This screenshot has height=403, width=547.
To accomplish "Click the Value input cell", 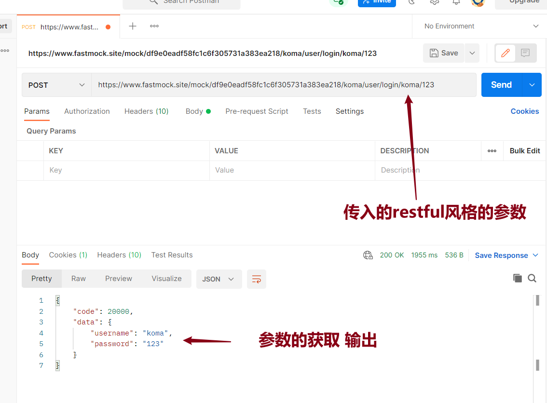I will coord(292,170).
